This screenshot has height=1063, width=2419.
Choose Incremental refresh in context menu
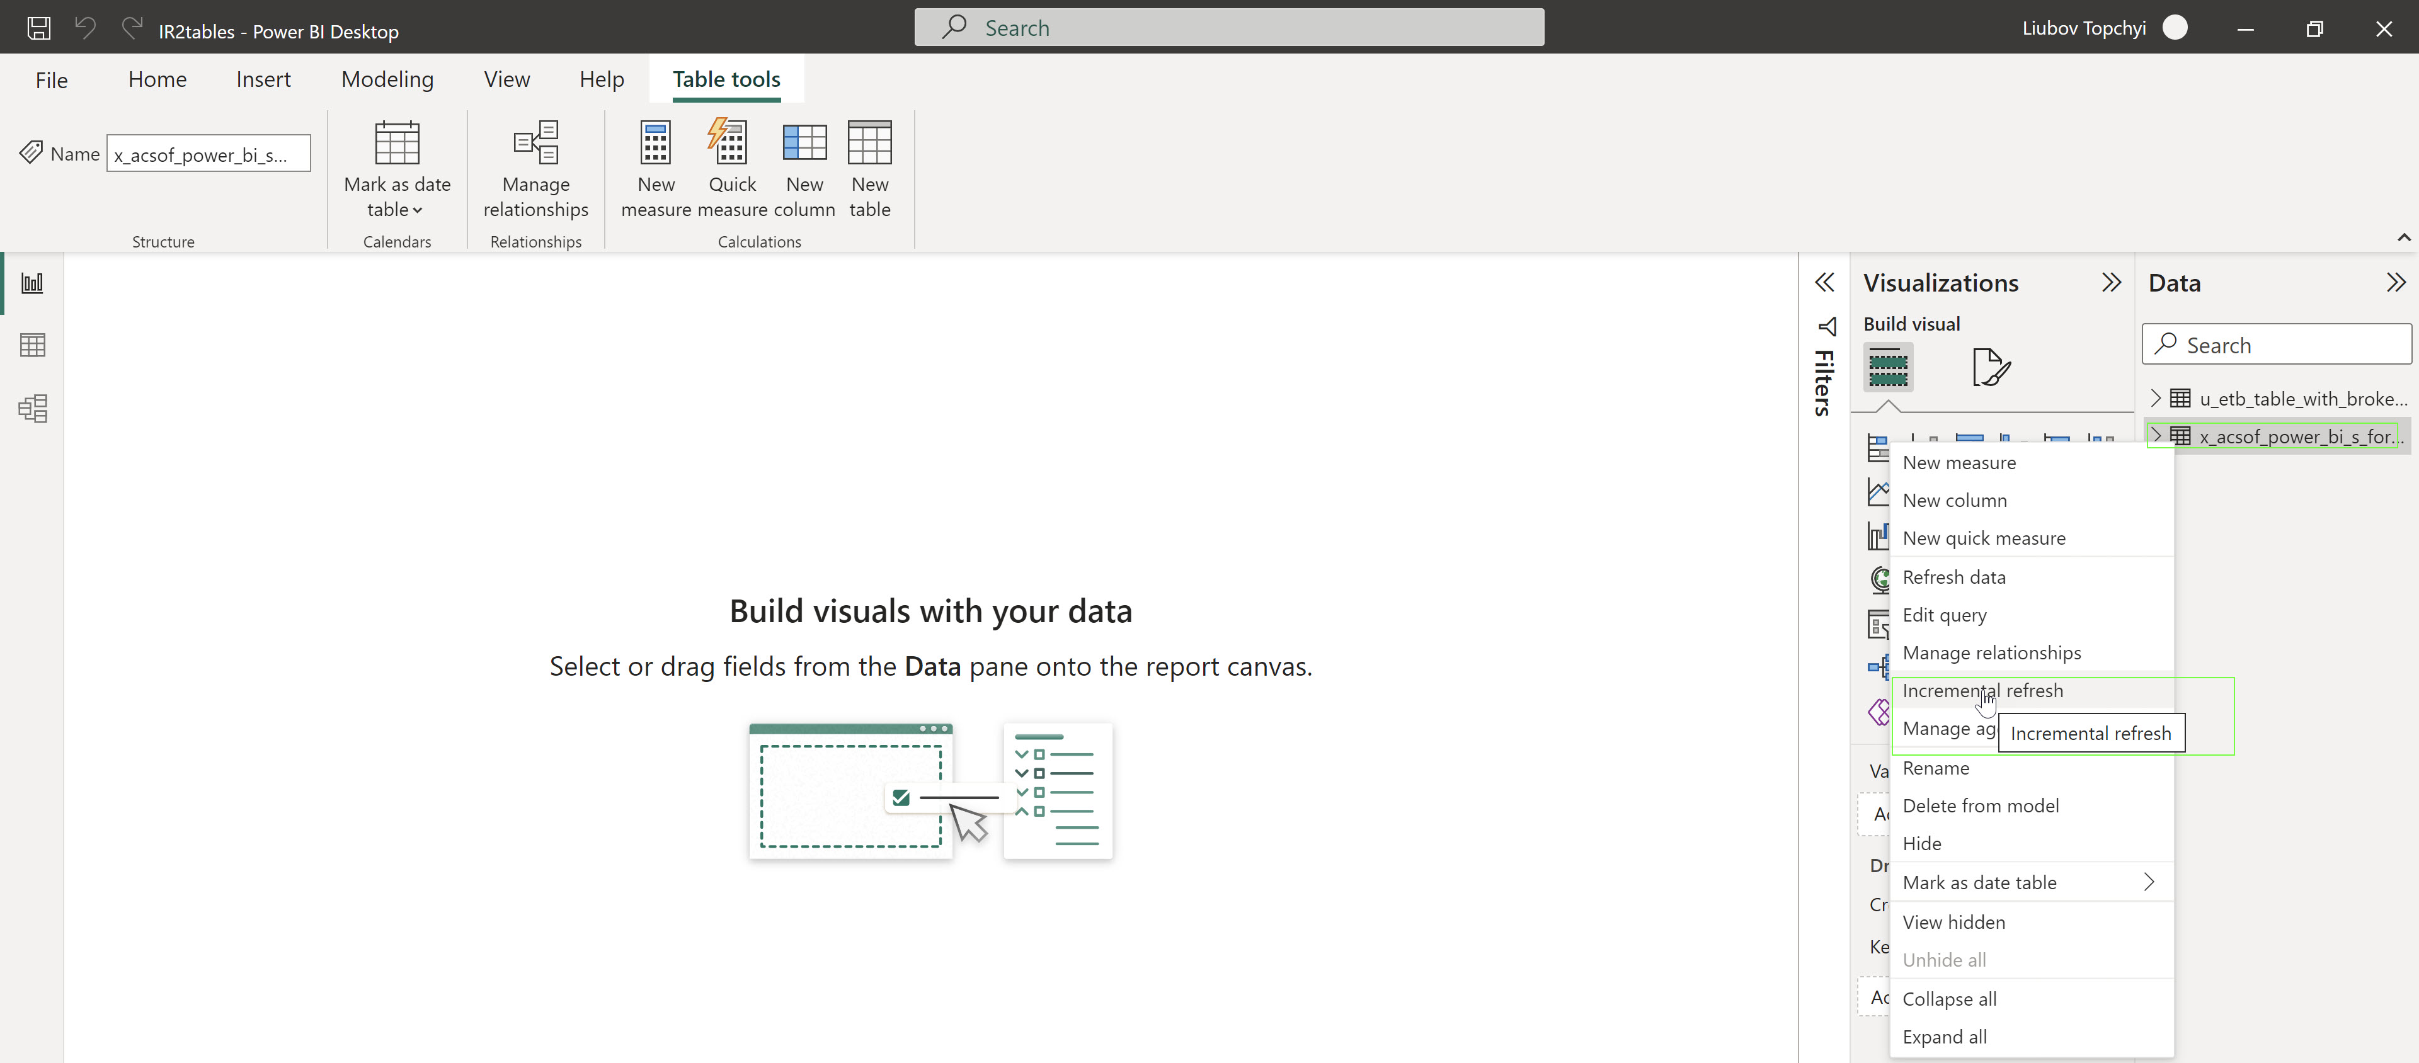1982,690
